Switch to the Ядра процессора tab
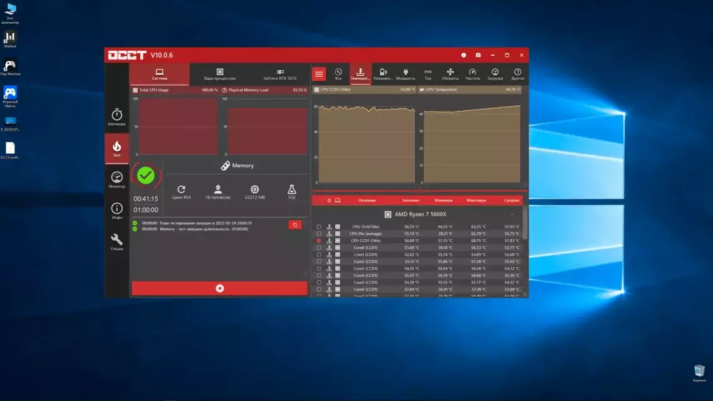 [220, 74]
